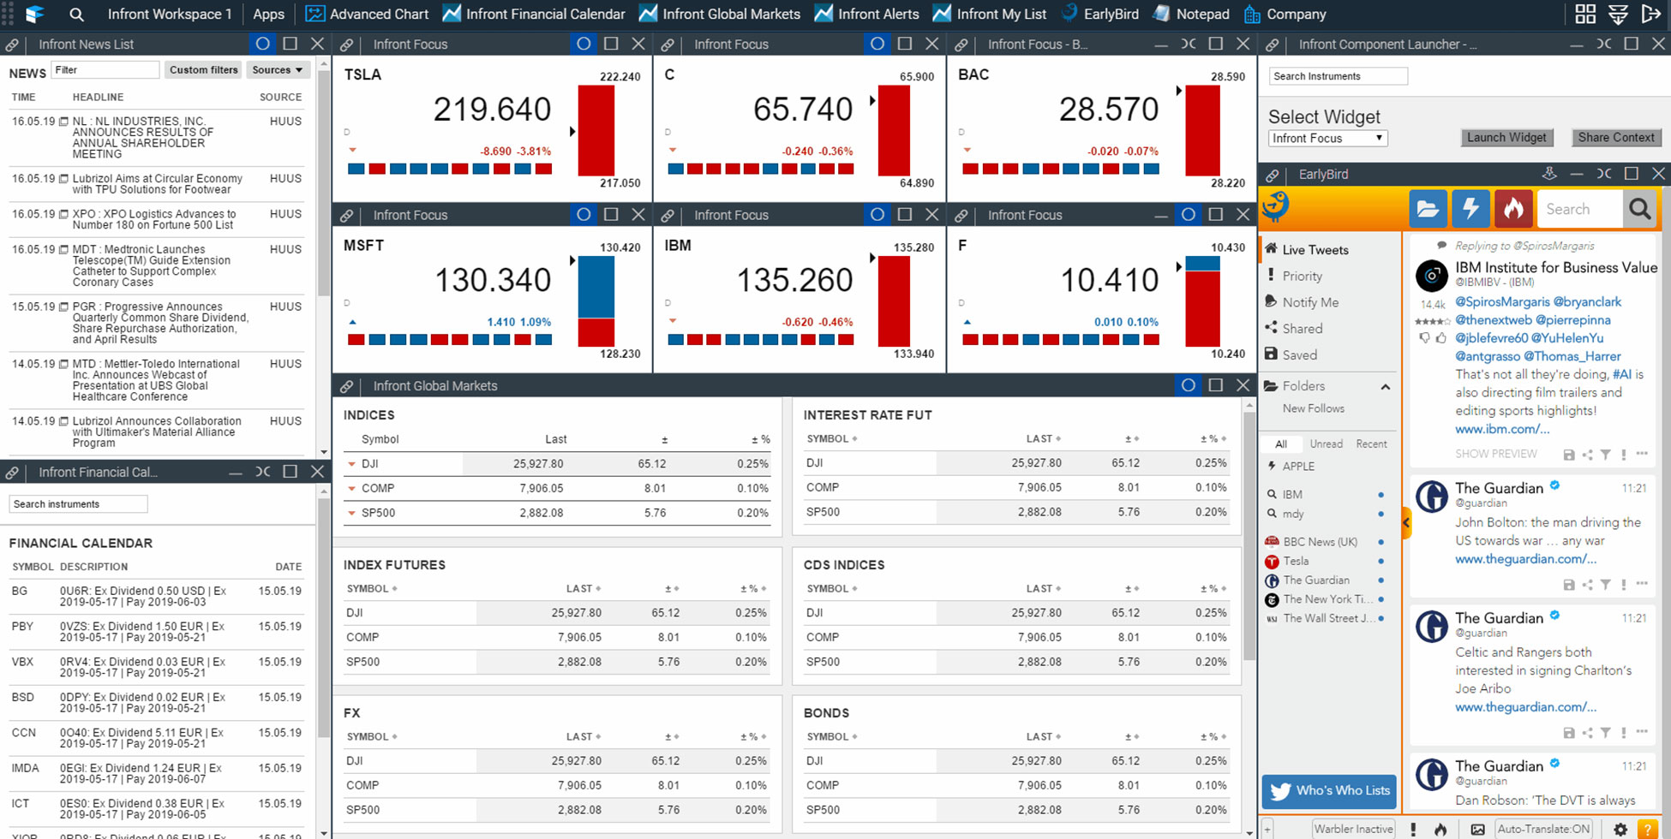Open the workspace grid layout icon
The image size is (1671, 839).
point(1584,14)
